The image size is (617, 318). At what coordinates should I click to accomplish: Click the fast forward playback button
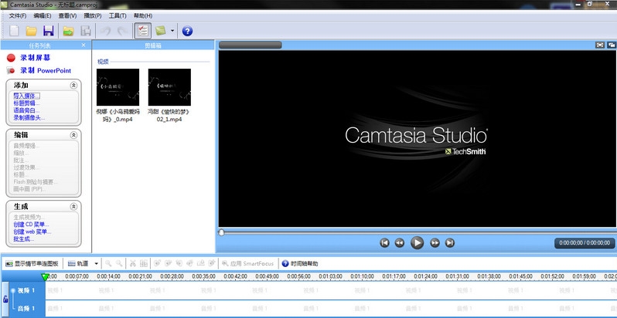pos(435,243)
